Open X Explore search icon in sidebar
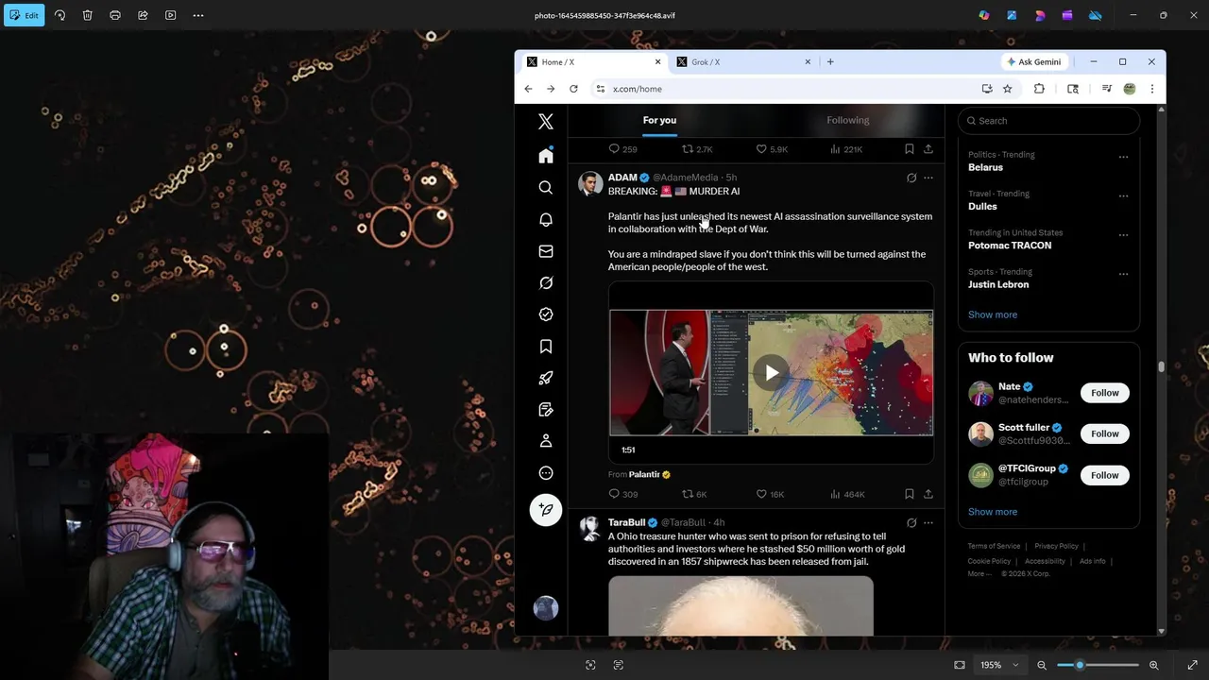Viewport: 1209px width, 680px height. (546, 188)
